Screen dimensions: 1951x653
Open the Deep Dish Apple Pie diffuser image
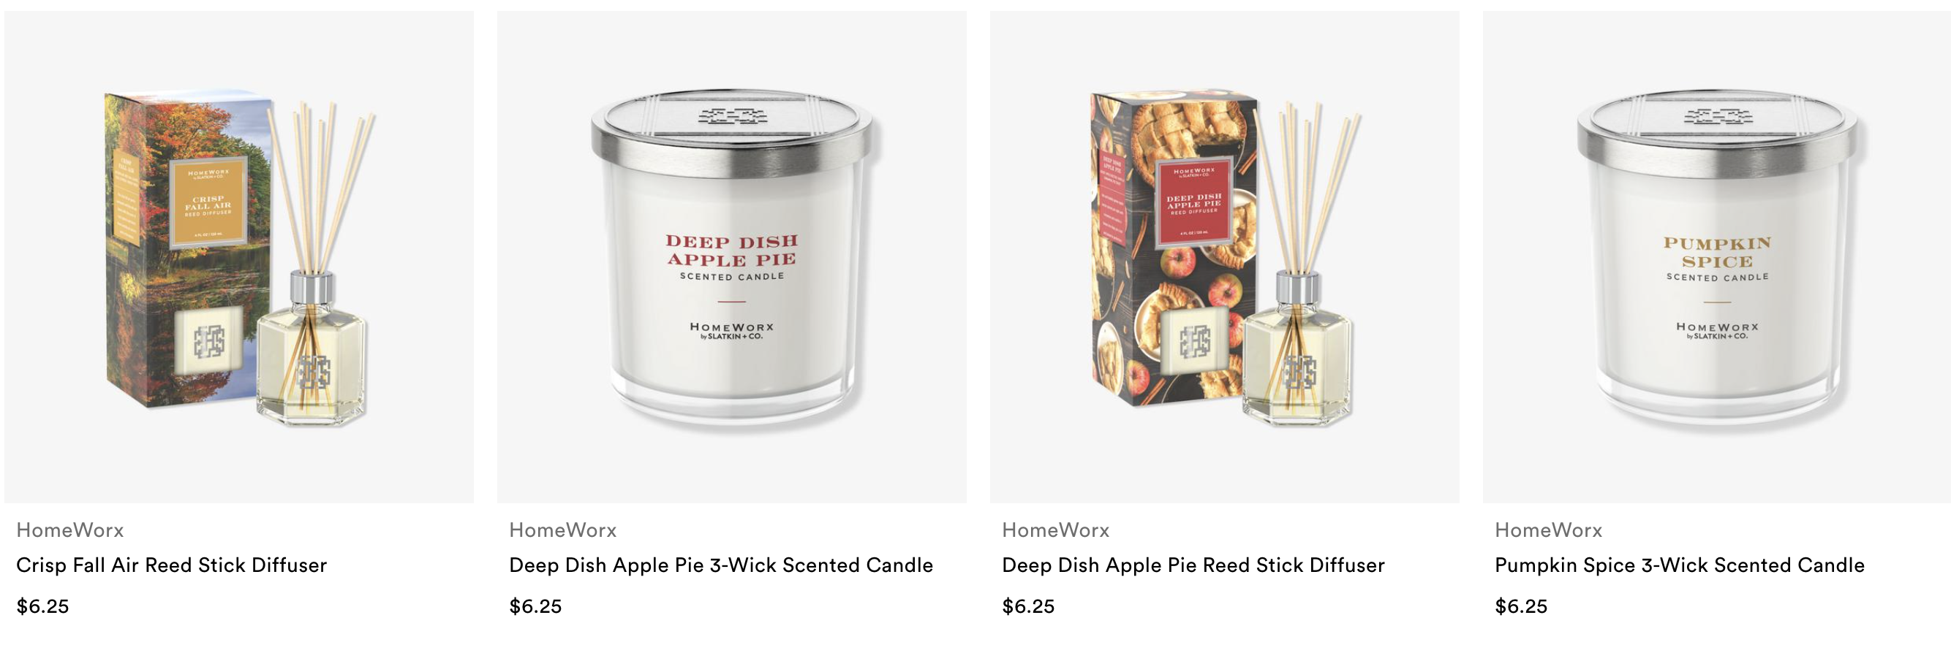1224,256
